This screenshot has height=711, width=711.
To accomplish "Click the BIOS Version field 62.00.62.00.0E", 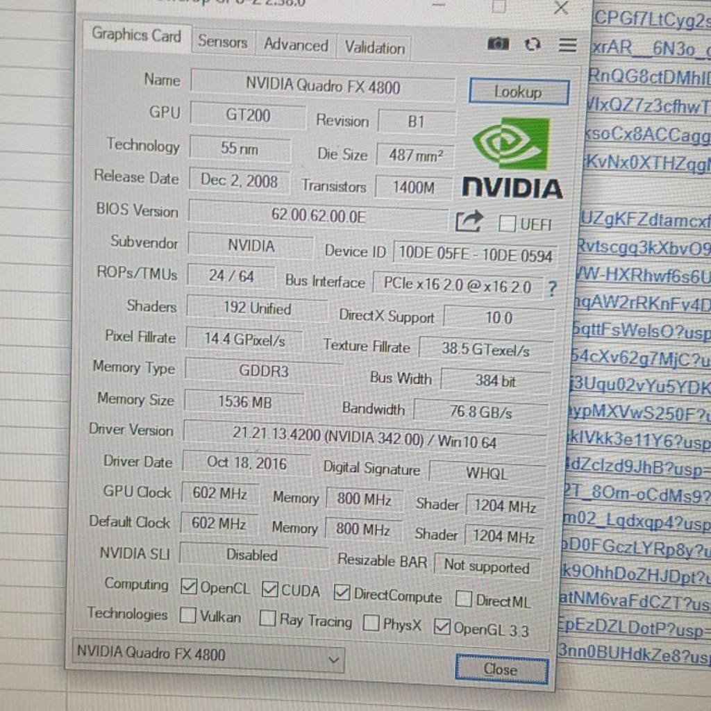I will [x=318, y=216].
